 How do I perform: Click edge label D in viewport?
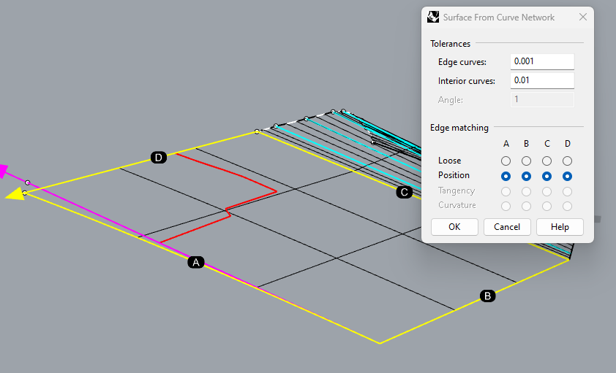159,158
